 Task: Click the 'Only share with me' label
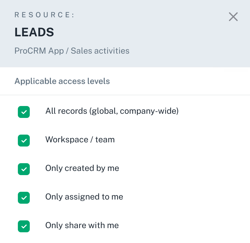pos(82,225)
